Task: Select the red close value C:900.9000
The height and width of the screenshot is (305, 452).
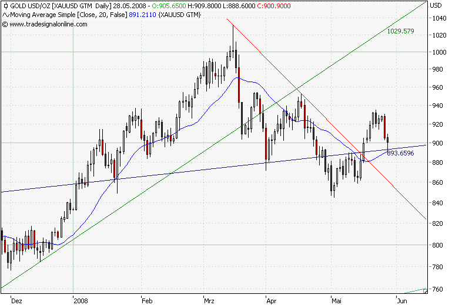Action: tap(274, 6)
